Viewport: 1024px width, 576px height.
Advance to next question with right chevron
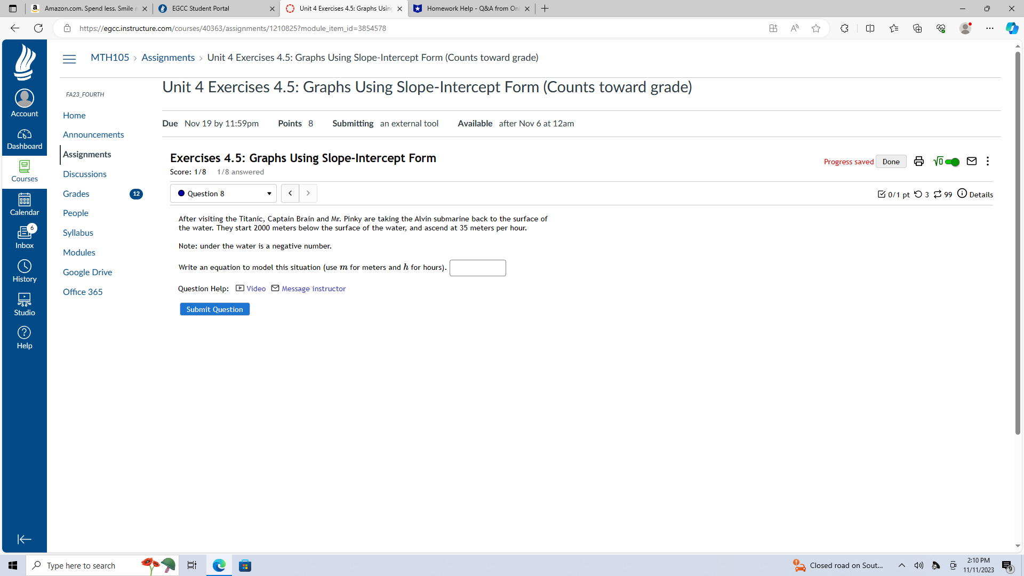[x=308, y=193]
